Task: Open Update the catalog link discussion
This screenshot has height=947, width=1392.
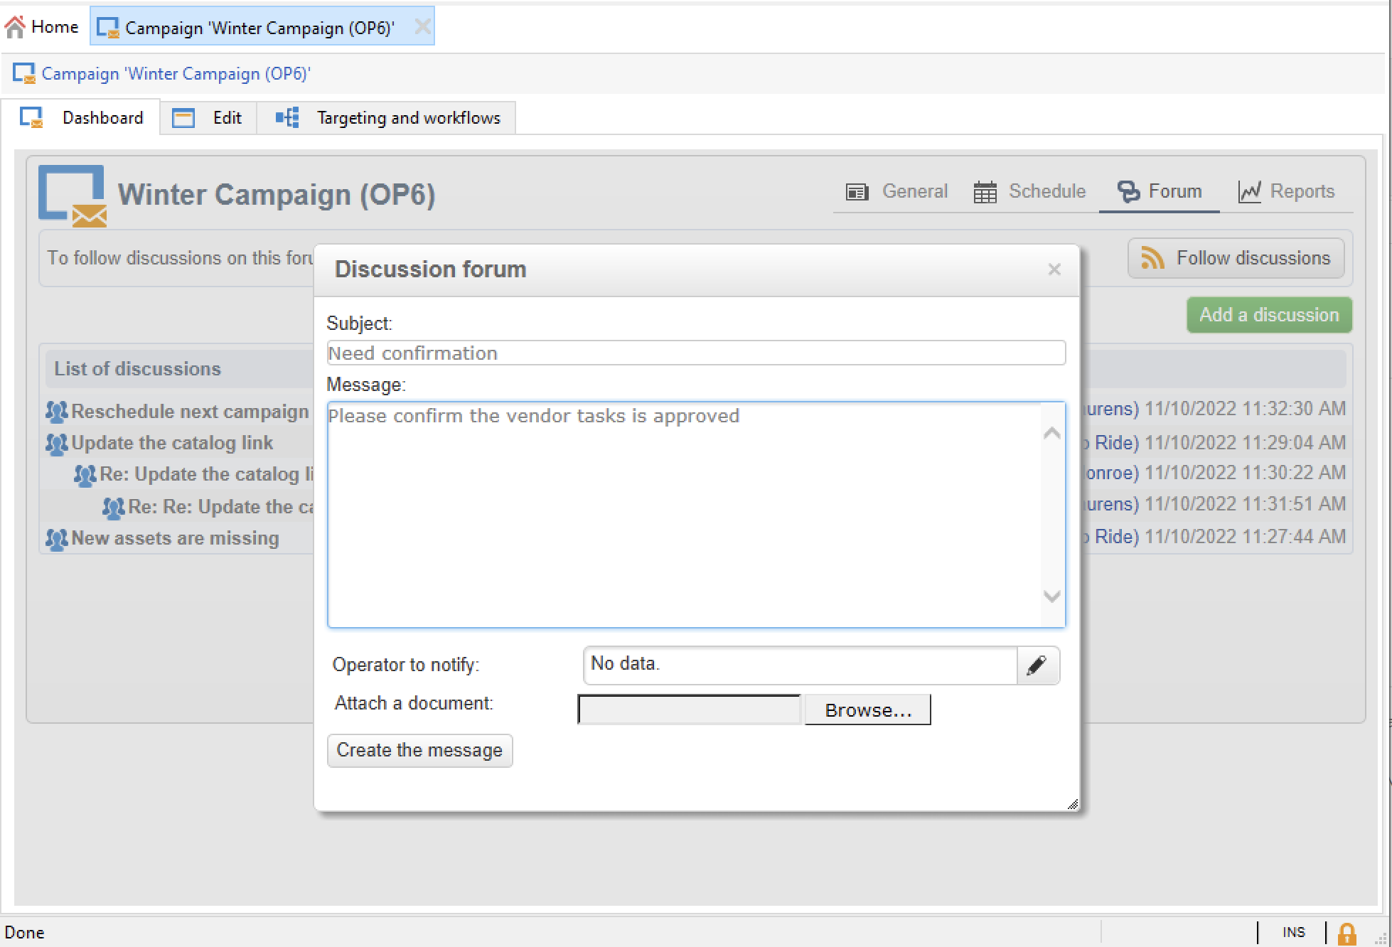Action: (x=172, y=443)
